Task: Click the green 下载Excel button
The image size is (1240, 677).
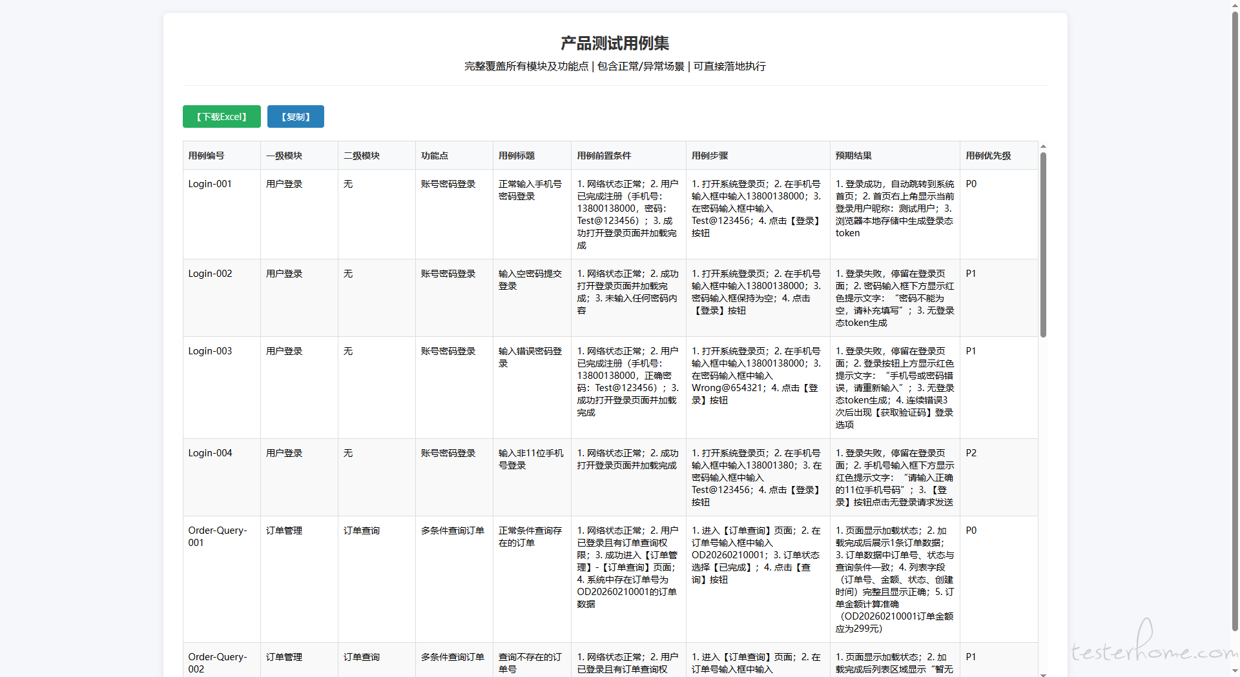Action: point(222,117)
